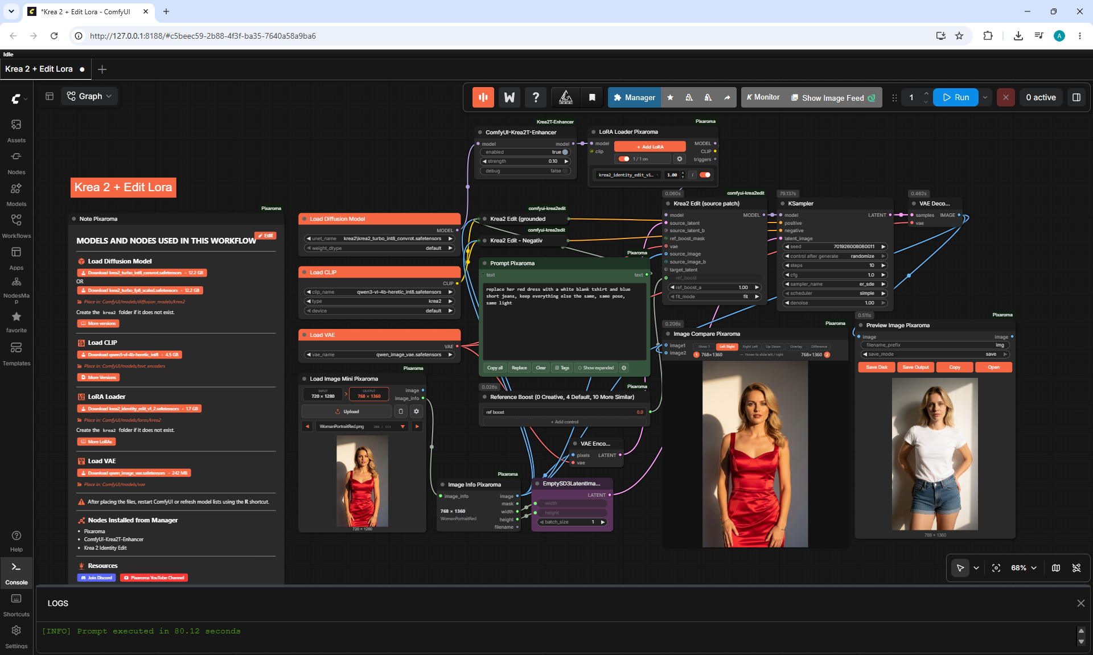Toggle the debug switch in Krea2T-Enhancer
This screenshot has width=1093, height=655.
tap(565, 171)
